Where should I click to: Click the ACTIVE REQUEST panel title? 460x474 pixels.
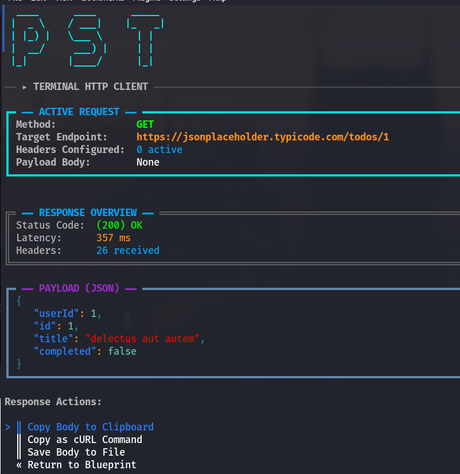pos(79,112)
